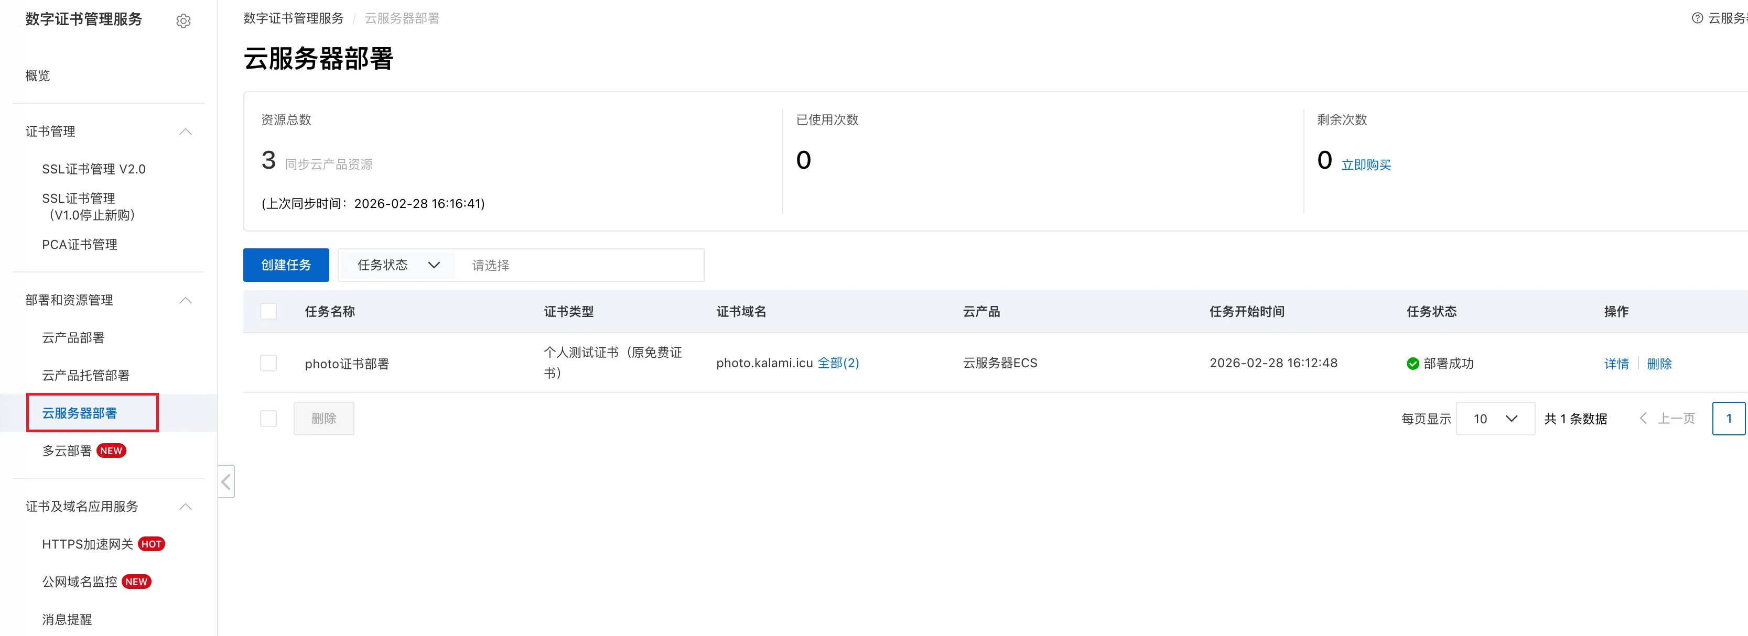Open the page size dropdown showing 10
1748x636 pixels.
1495,419
